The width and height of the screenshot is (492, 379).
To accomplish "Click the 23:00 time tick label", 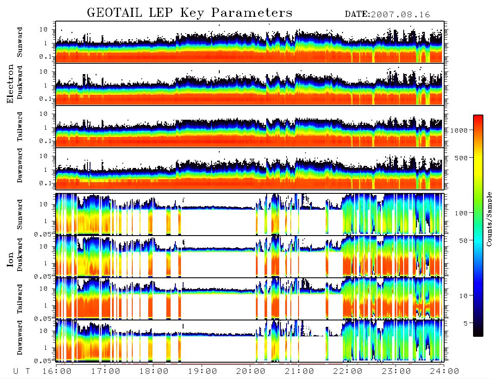I will click(x=396, y=371).
